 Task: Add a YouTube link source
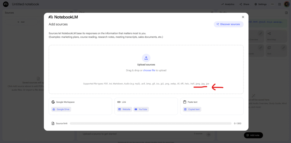tap(141, 109)
